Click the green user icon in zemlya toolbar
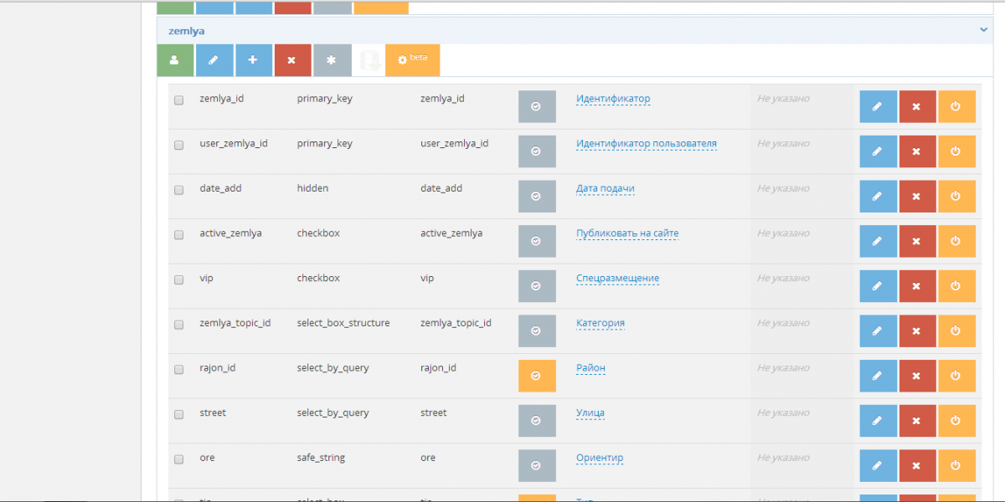This screenshot has height=502, width=1005. click(174, 60)
